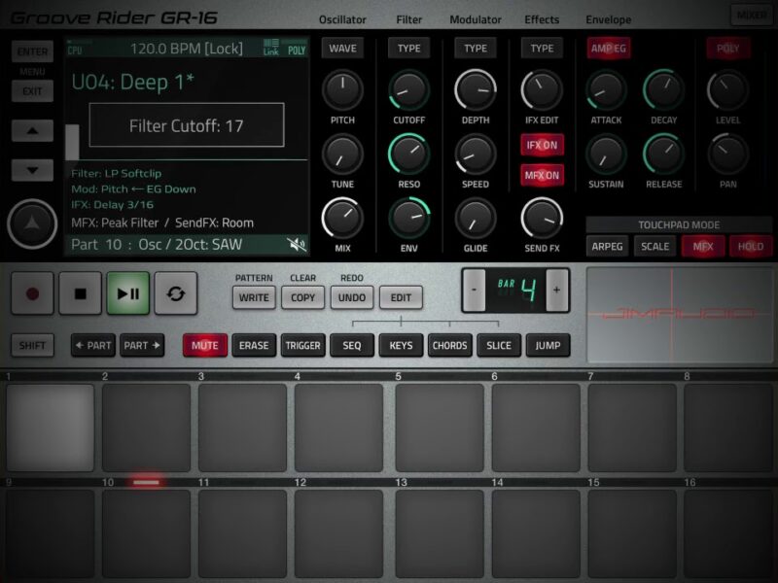Click the loop cycle icon button

click(x=176, y=293)
